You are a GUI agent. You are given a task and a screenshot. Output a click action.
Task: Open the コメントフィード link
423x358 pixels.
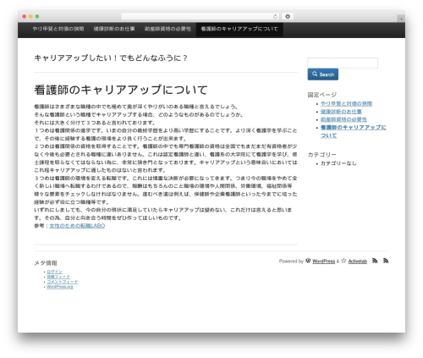coord(63,282)
